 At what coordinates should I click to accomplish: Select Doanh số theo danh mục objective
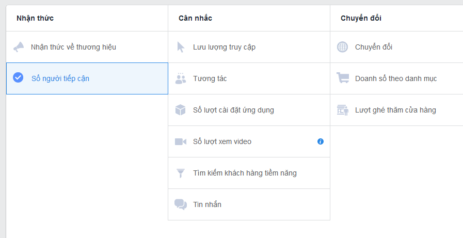click(x=396, y=78)
